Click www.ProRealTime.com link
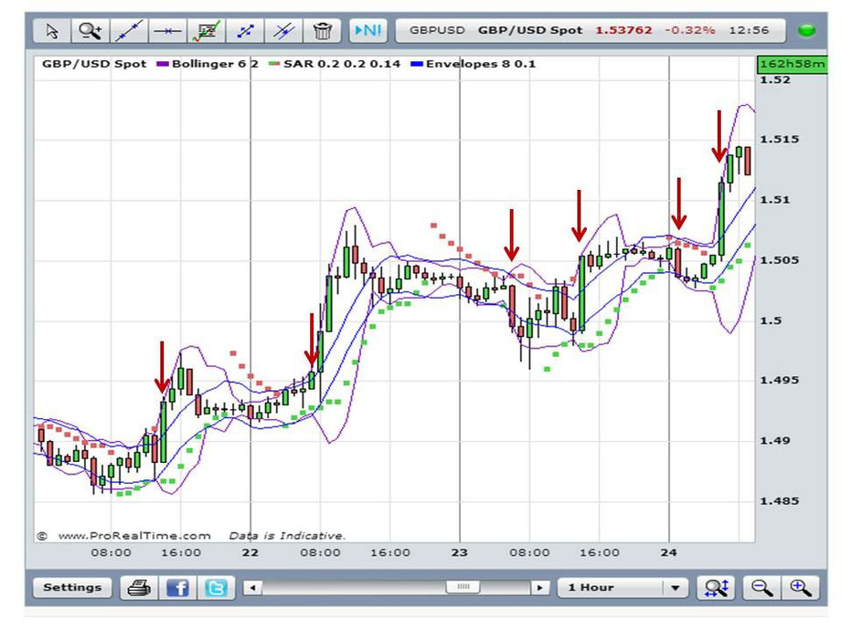 coord(134,536)
